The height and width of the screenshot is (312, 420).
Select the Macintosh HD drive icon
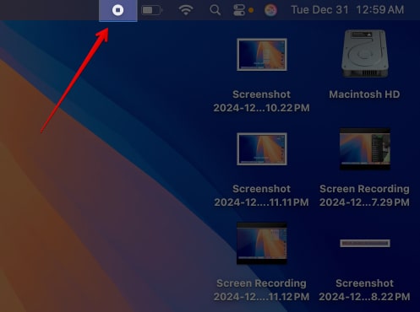coord(365,53)
